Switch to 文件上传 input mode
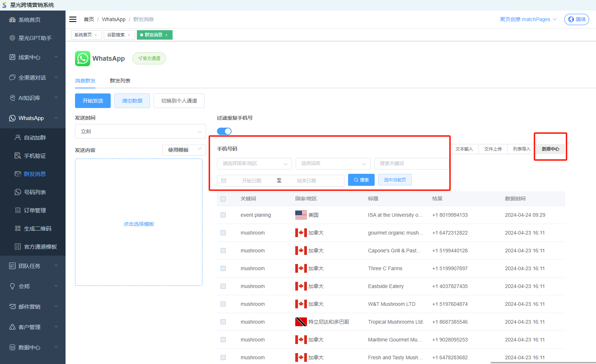The image size is (596, 364). click(x=493, y=149)
